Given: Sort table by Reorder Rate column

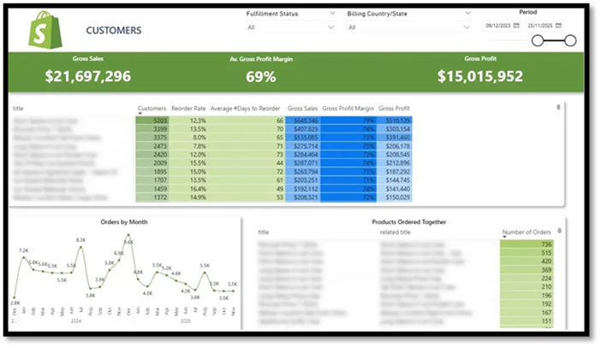Looking at the screenshot, I should point(188,109).
